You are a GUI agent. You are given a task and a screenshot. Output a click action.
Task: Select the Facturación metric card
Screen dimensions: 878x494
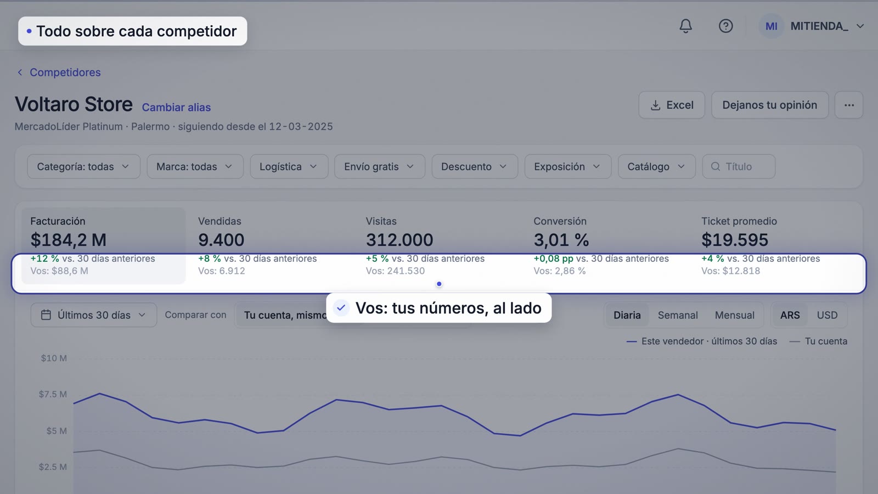pos(104,245)
